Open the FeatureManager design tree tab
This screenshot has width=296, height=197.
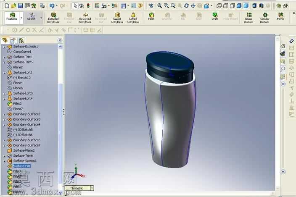click(5, 40)
